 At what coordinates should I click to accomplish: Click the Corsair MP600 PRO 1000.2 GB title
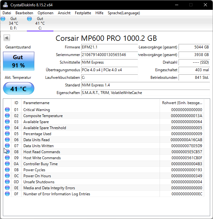pyautogui.click(x=106, y=38)
